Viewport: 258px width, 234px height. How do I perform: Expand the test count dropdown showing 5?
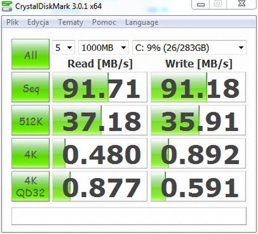[64, 48]
